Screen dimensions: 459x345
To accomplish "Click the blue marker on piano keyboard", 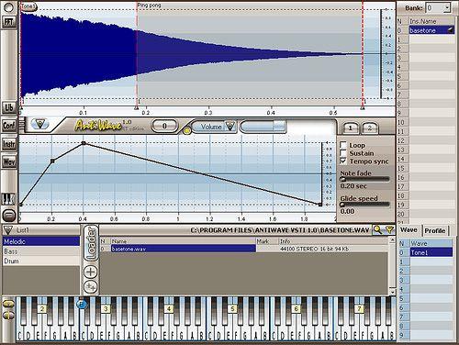I will click(82, 304).
